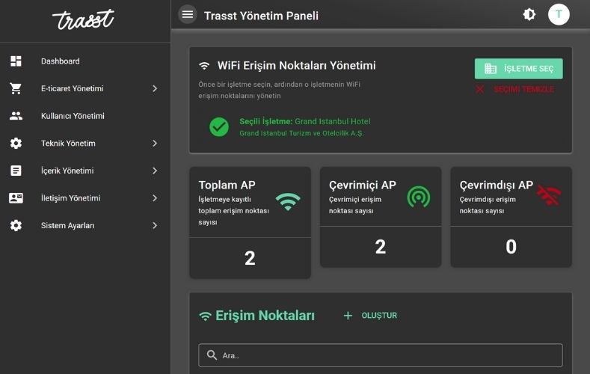Click the OLUŞTUR create button
The height and width of the screenshot is (374, 590).
[370, 316]
